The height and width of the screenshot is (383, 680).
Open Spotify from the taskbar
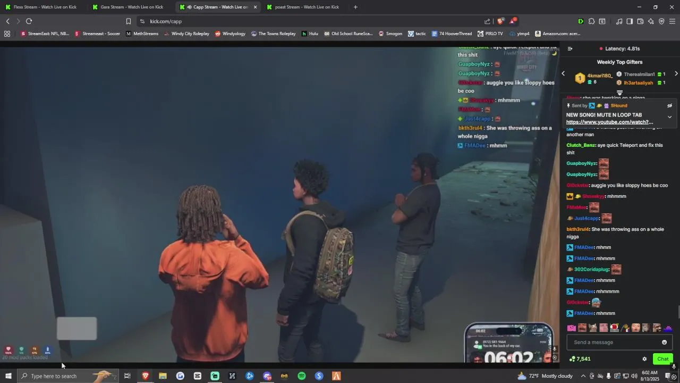(x=302, y=376)
